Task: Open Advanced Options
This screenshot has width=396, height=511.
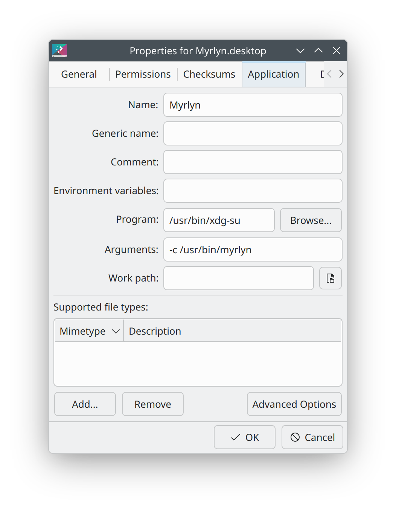Action: (294, 404)
